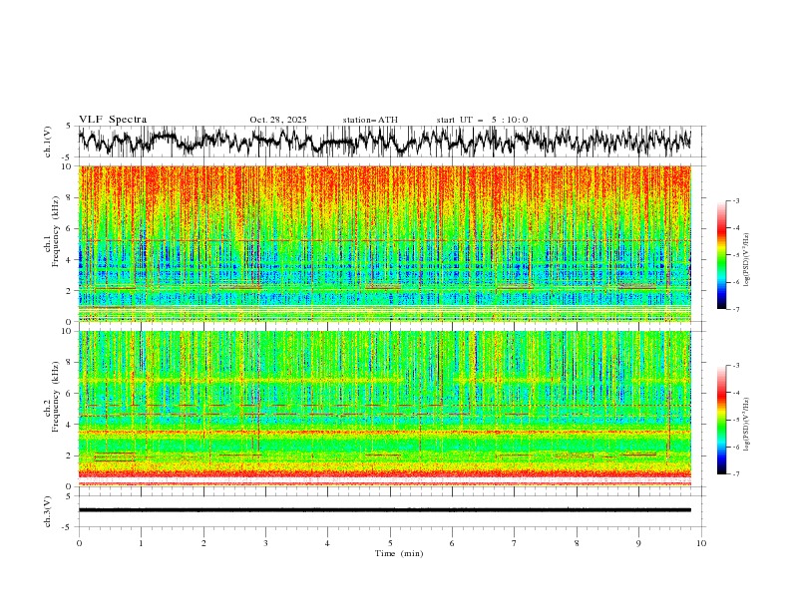The image size is (790, 610).
Task: Click the time axis tick label '5'
Action: pos(390,543)
